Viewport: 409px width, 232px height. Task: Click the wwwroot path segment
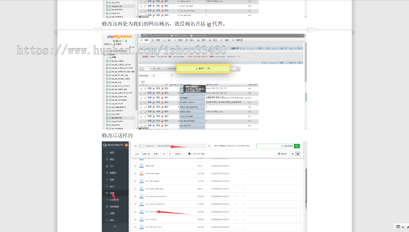point(150,146)
